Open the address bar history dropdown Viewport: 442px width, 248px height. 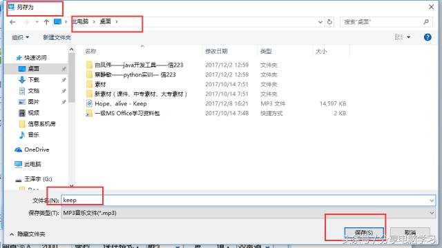320,22
